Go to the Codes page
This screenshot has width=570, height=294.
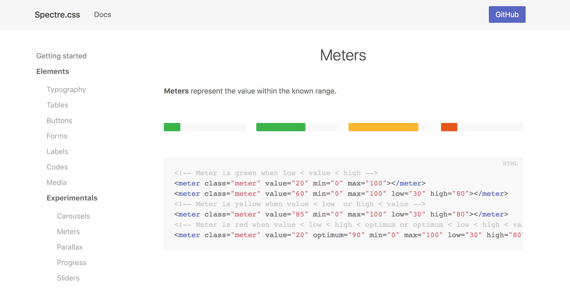coord(57,167)
